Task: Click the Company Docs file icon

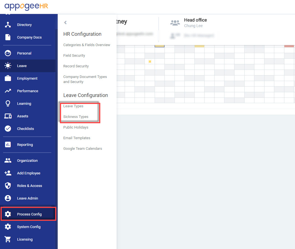Action: tap(8, 37)
